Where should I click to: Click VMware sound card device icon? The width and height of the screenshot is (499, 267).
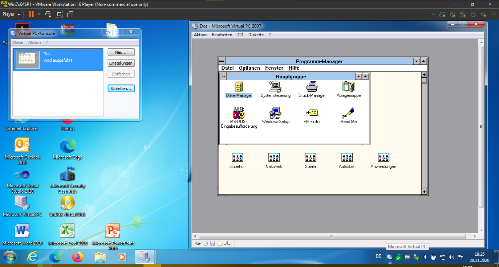click(483, 14)
